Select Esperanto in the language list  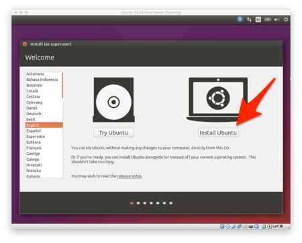point(44,137)
